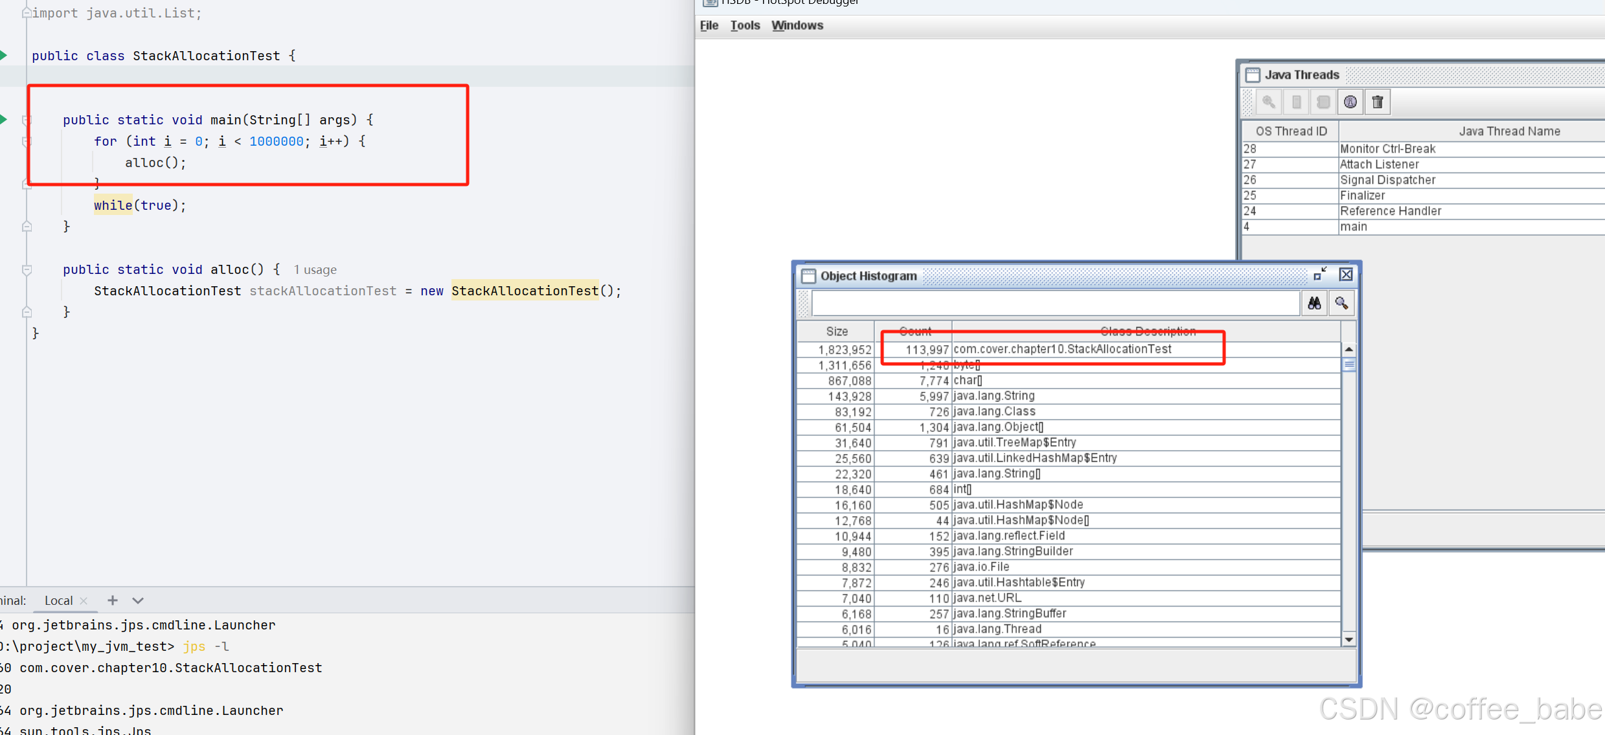Click the stack memory icon in Java Threads toolbar
This screenshot has height=735, width=1605.
click(1296, 102)
